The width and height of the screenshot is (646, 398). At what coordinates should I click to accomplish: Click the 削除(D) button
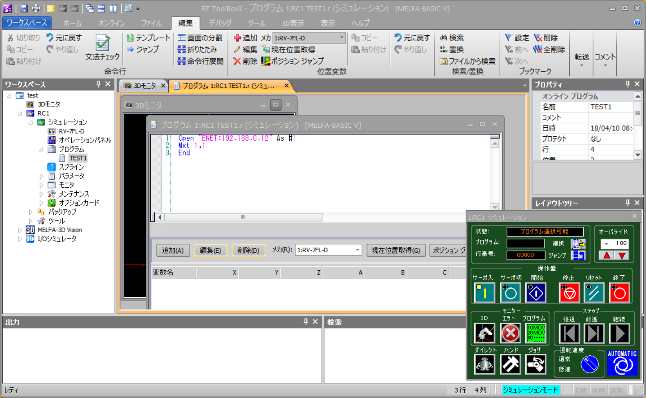tap(248, 251)
